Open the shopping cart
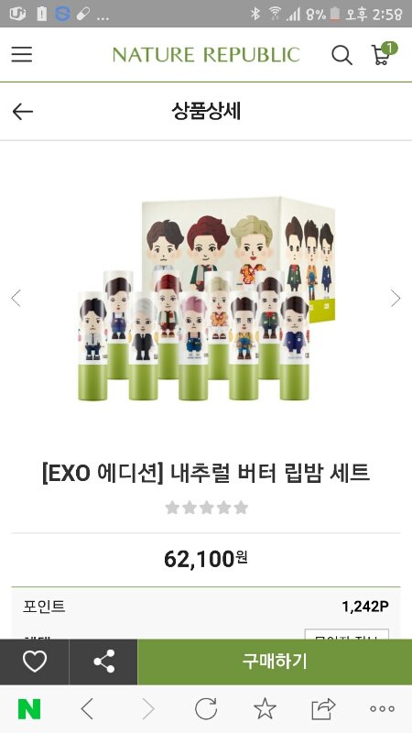Screen dimensions: 412x733 click(x=383, y=54)
